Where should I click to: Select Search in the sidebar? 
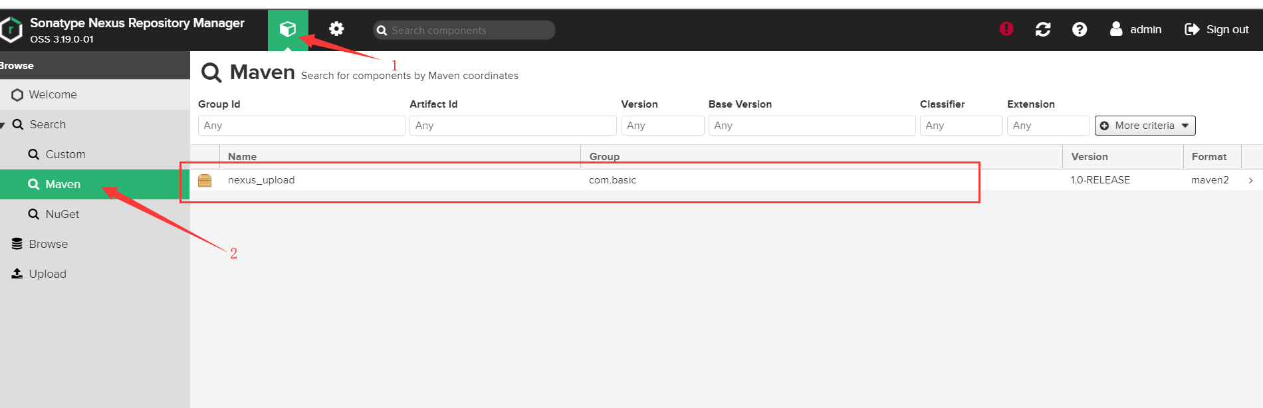[x=94, y=124]
